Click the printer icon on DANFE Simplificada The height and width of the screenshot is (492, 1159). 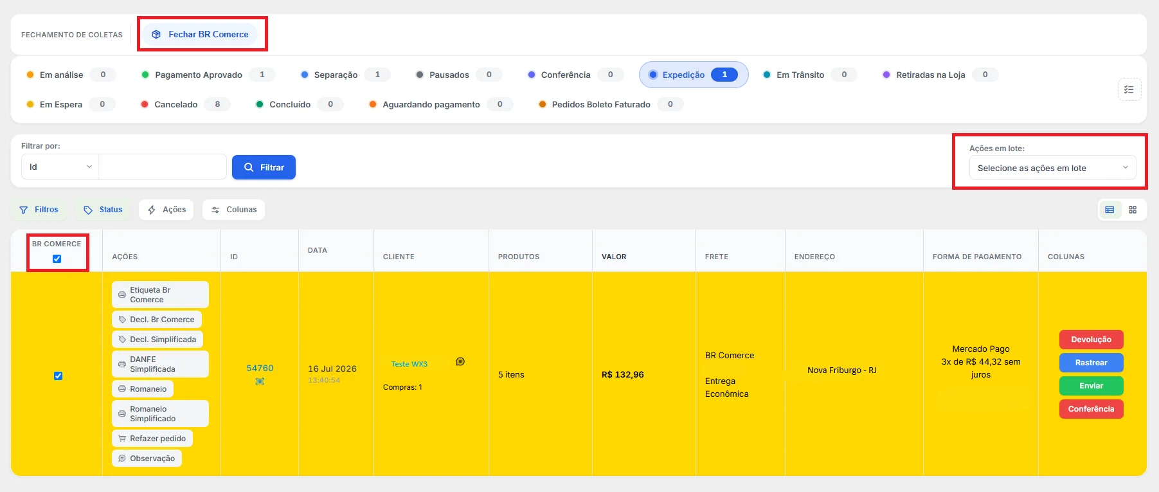click(122, 364)
